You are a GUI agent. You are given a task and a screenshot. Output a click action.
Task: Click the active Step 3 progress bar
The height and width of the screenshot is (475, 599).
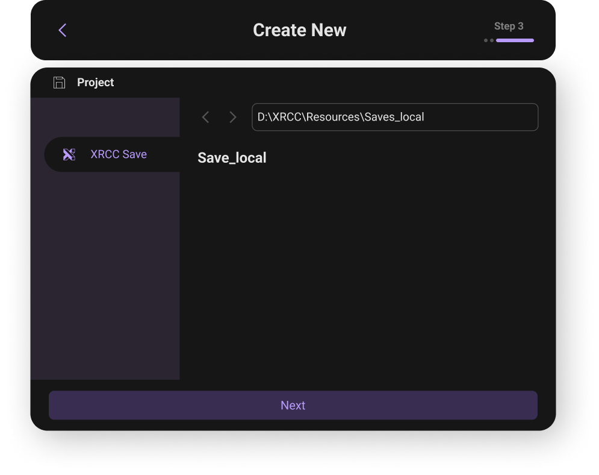515,40
